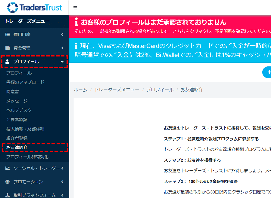Open プロモーション sidebar menu
The image size is (271, 198).
[x=35, y=181]
